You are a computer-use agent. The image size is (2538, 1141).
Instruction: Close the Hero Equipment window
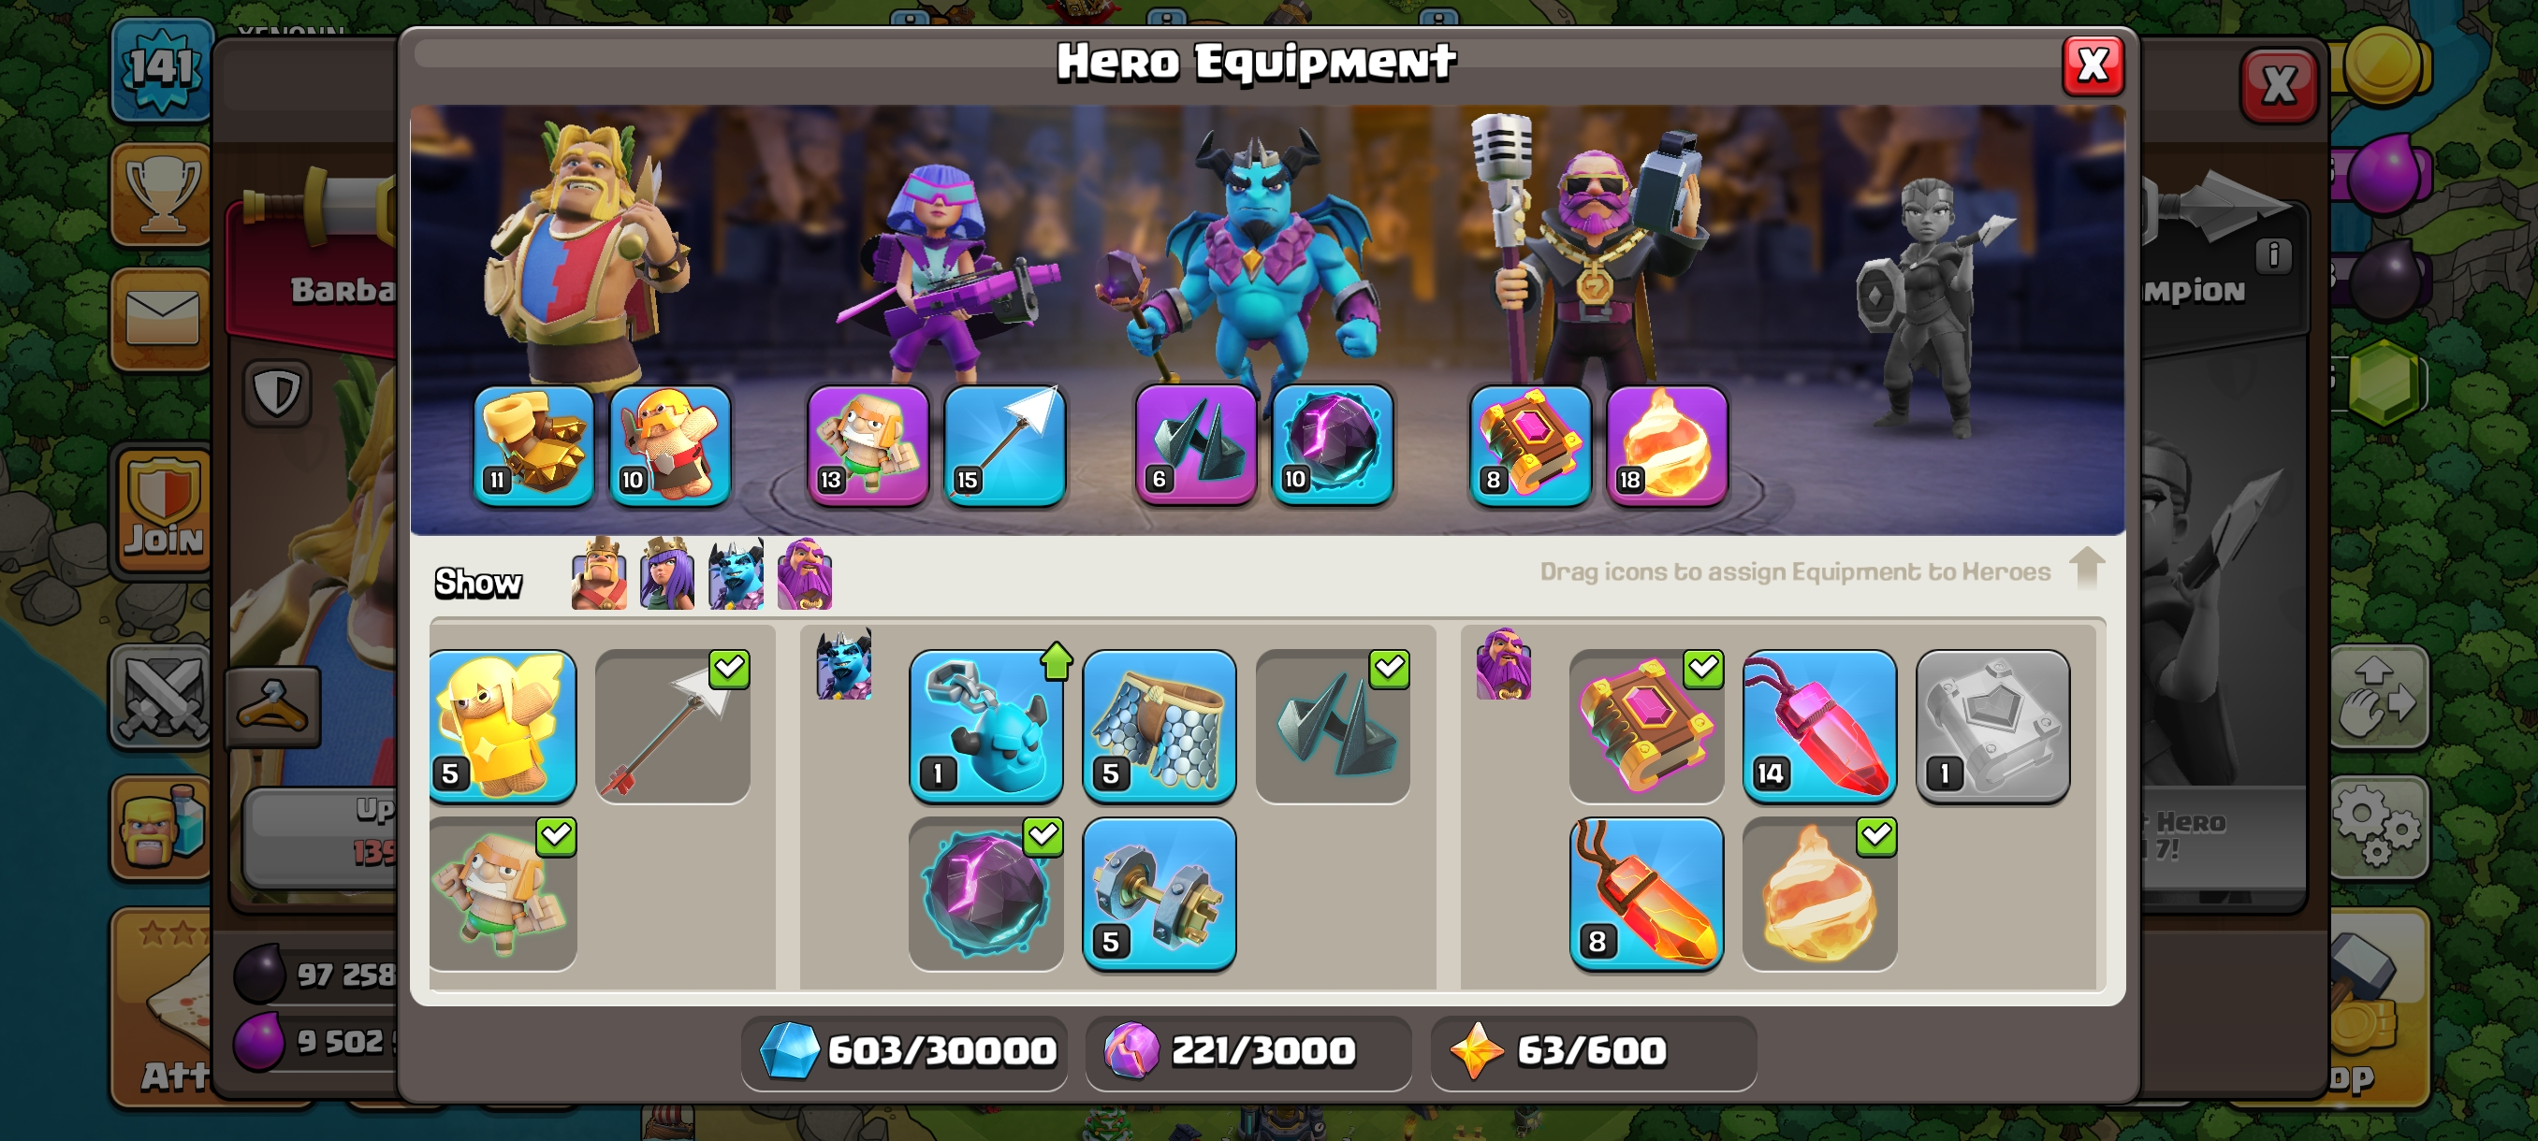tap(2093, 66)
